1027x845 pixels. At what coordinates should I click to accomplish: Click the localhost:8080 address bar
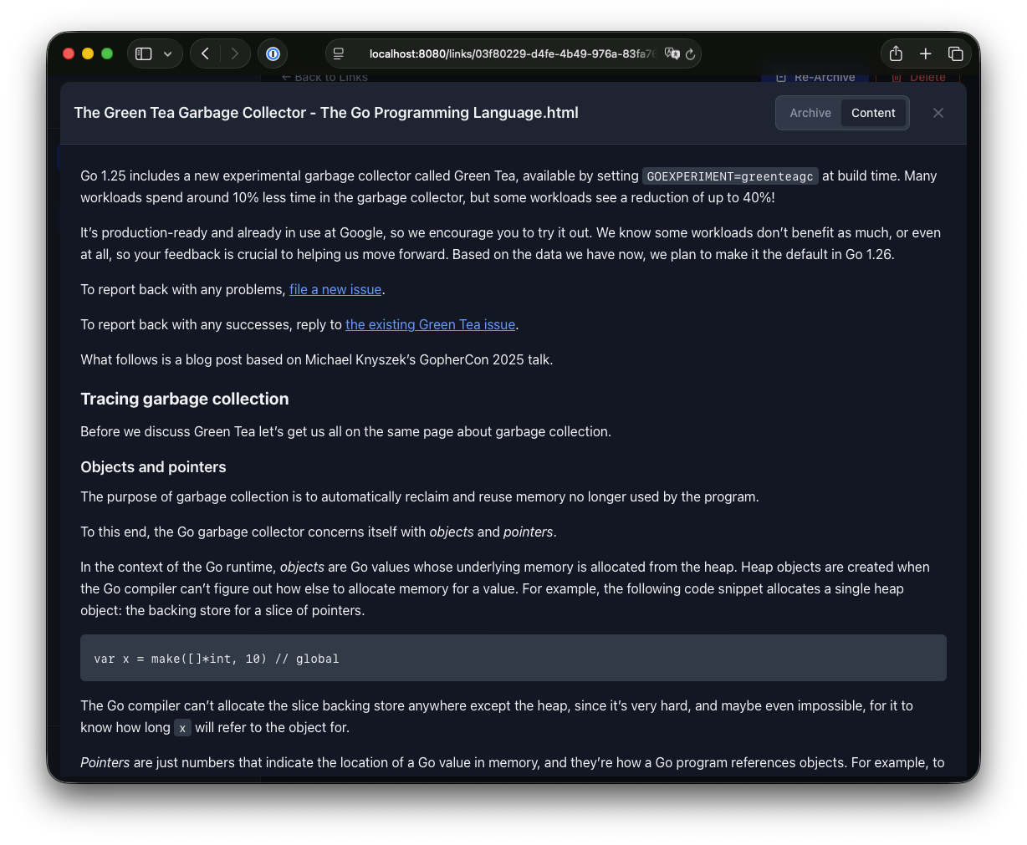(512, 53)
